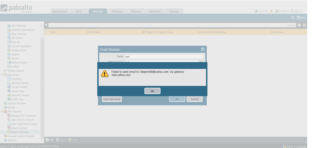This screenshot has height=148, width=316.
Task: Collapse the PDF Reports tree node
Action: (x=2, y=112)
